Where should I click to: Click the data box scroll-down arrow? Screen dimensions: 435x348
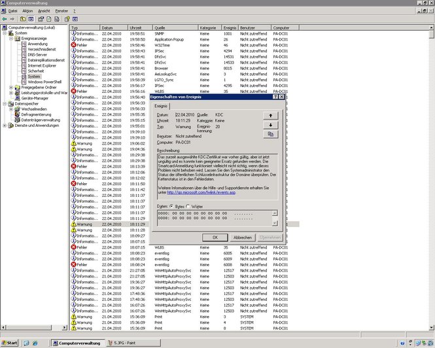coord(275,223)
